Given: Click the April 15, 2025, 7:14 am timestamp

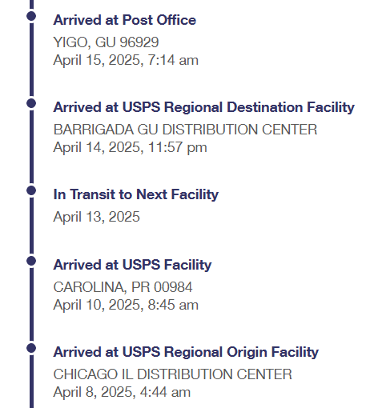Looking at the screenshot, I should (x=126, y=60).
